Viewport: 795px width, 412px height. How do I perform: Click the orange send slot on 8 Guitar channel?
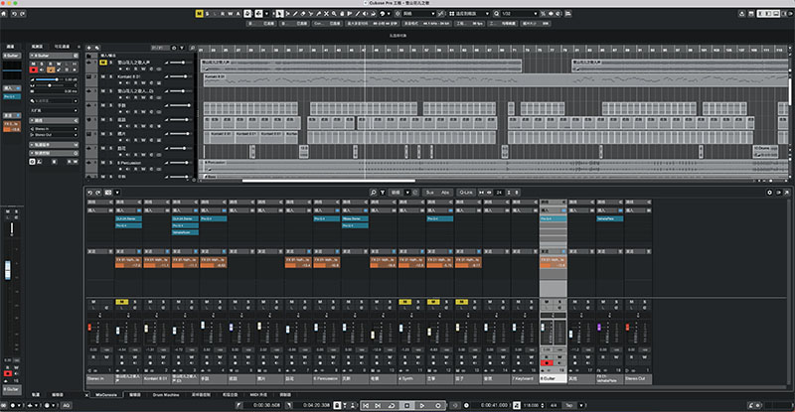click(x=554, y=262)
